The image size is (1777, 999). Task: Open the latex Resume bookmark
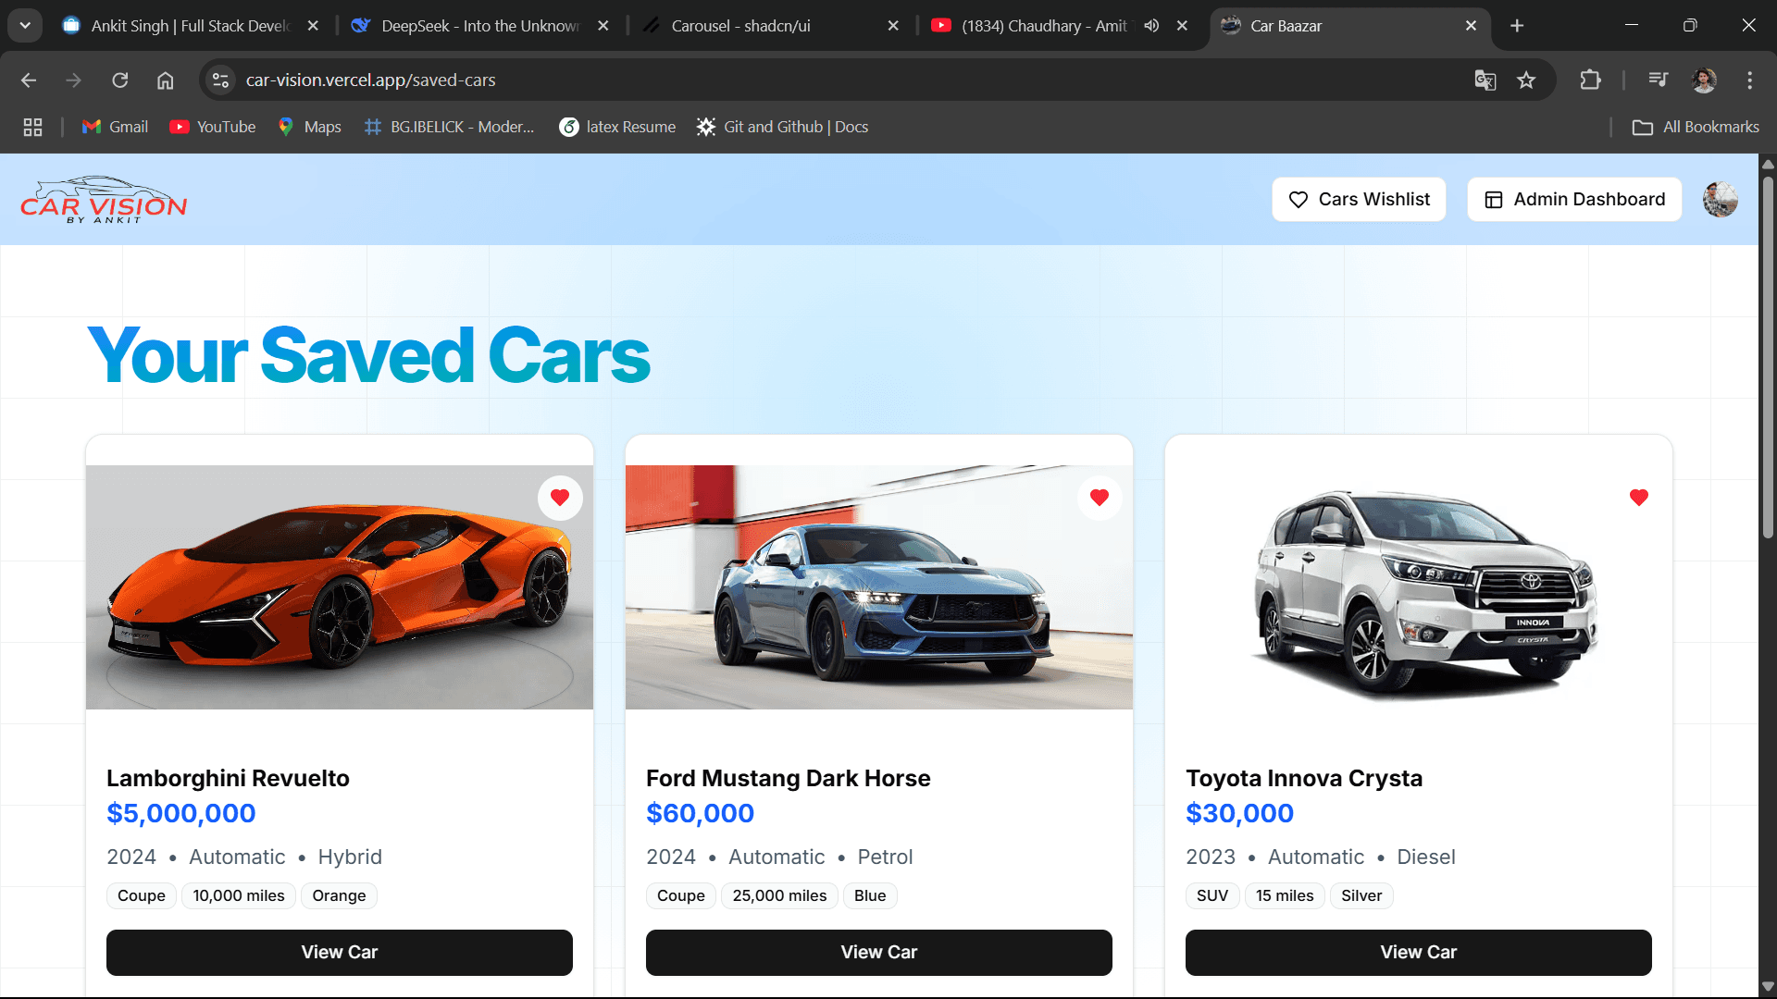pos(618,127)
